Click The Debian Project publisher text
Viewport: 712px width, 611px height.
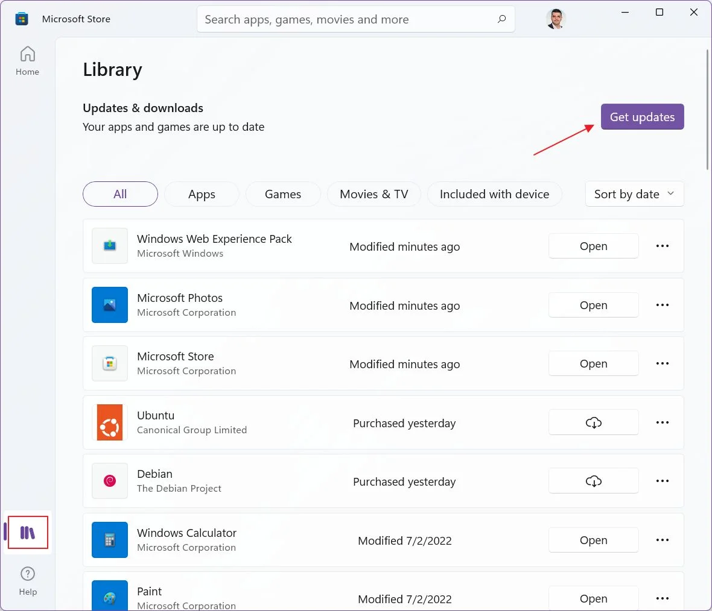(179, 489)
